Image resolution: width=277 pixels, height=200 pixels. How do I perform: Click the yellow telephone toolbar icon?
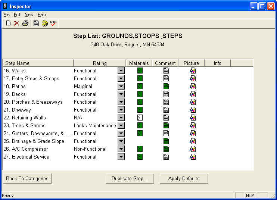click(x=45, y=23)
